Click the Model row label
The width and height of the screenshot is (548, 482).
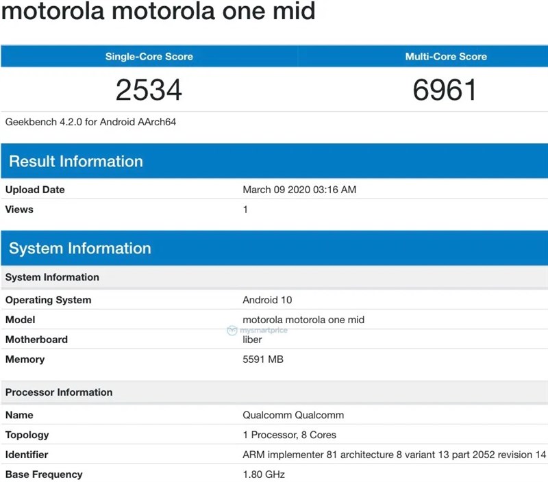tap(21, 320)
